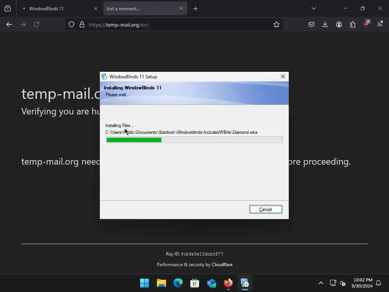389x292 pixels.
Task: Launch Microsoft Edge from the taskbar
Action: tap(178, 283)
